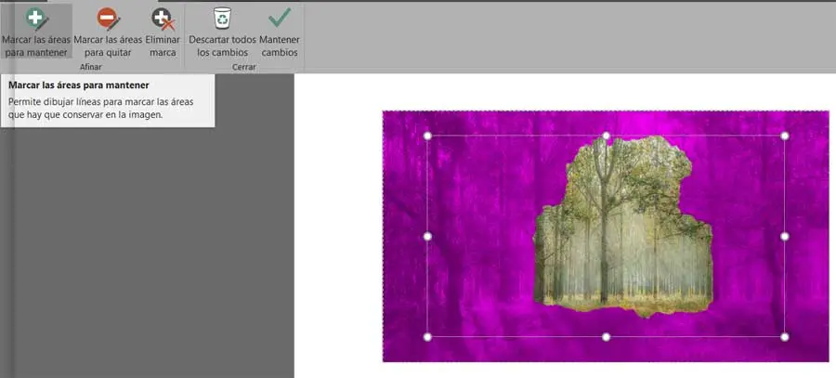Click middle-right selection handle of marquee
This screenshot has width=836, height=378.
(784, 236)
